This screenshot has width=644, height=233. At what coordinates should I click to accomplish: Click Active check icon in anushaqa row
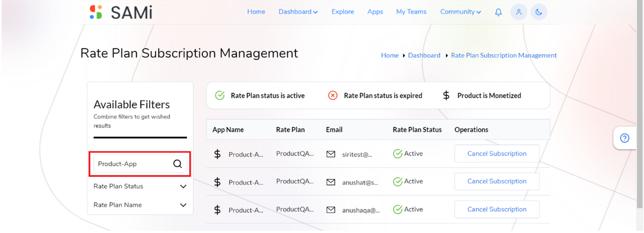point(397,210)
